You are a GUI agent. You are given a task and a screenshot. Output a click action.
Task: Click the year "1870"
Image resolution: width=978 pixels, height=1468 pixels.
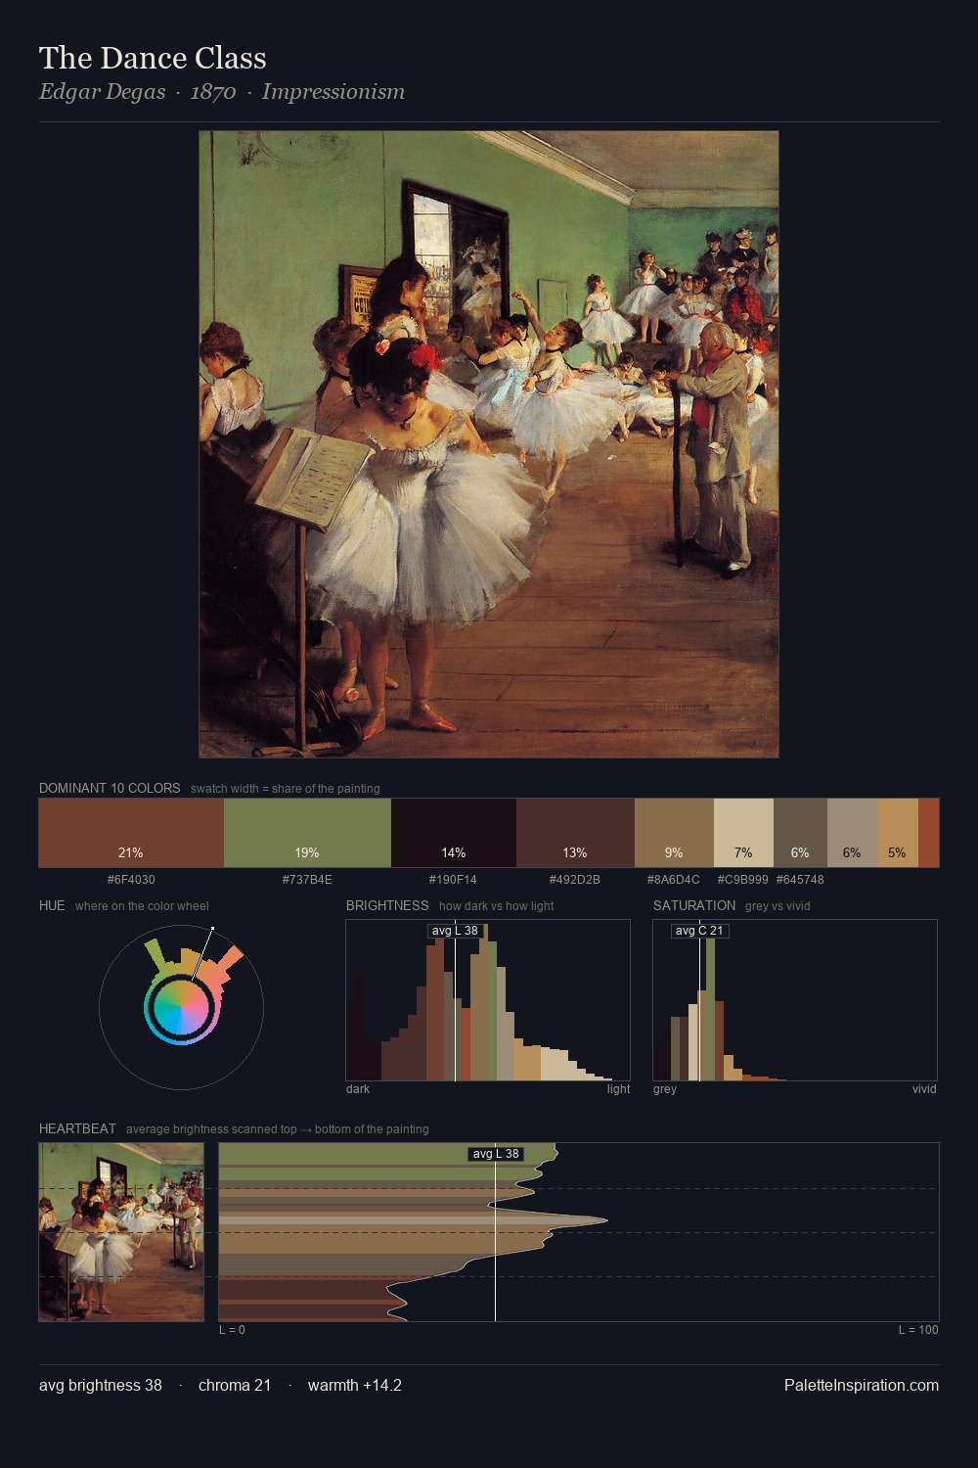click(213, 92)
